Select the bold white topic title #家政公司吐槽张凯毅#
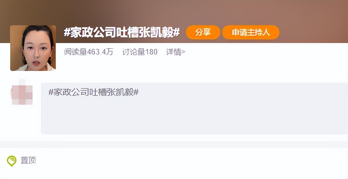 pos(122,33)
